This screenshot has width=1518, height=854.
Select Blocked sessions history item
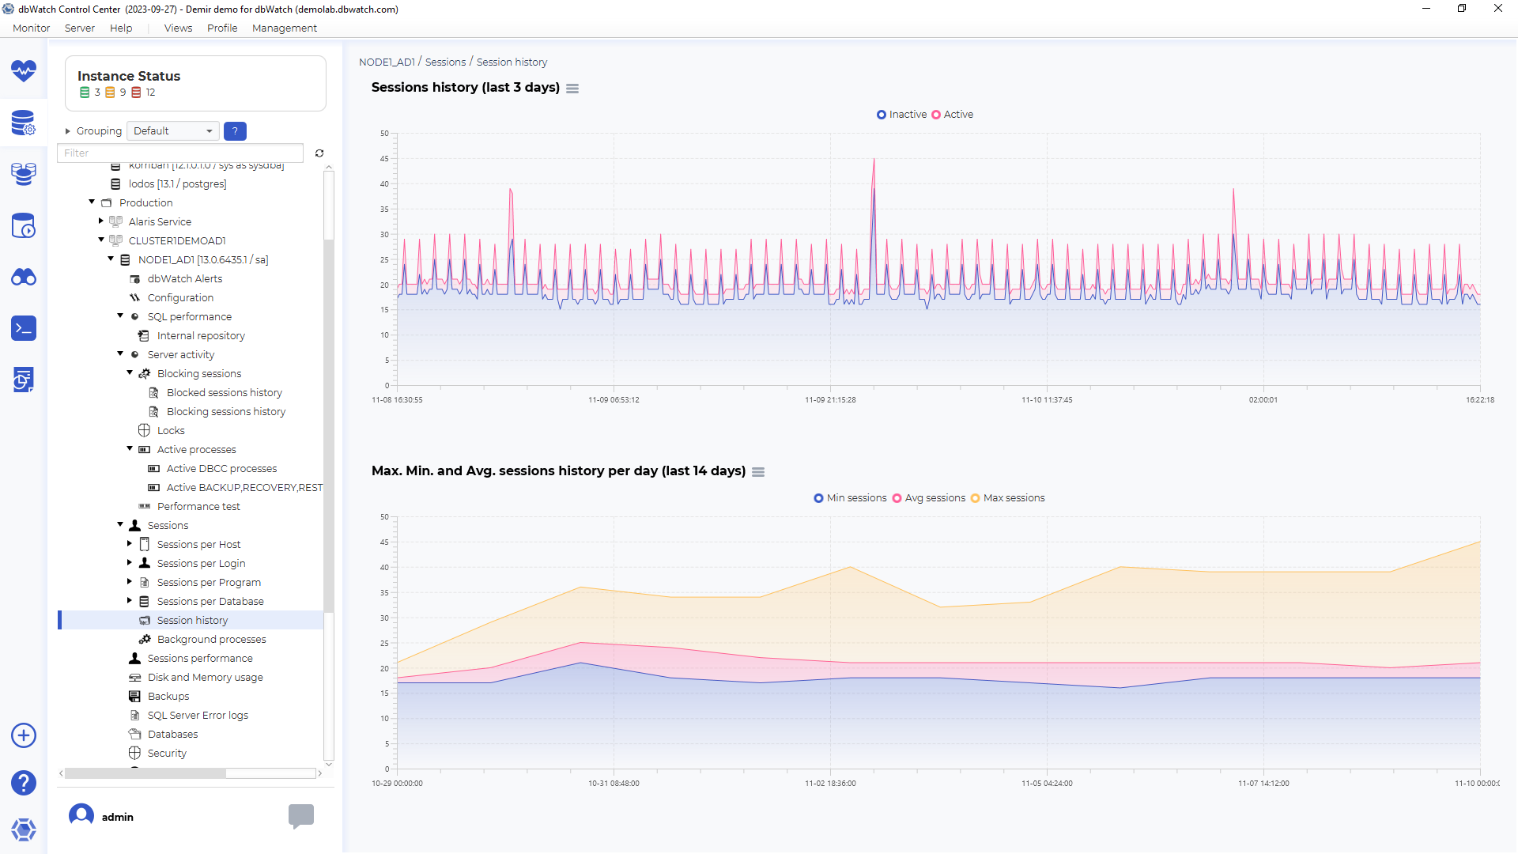click(225, 392)
